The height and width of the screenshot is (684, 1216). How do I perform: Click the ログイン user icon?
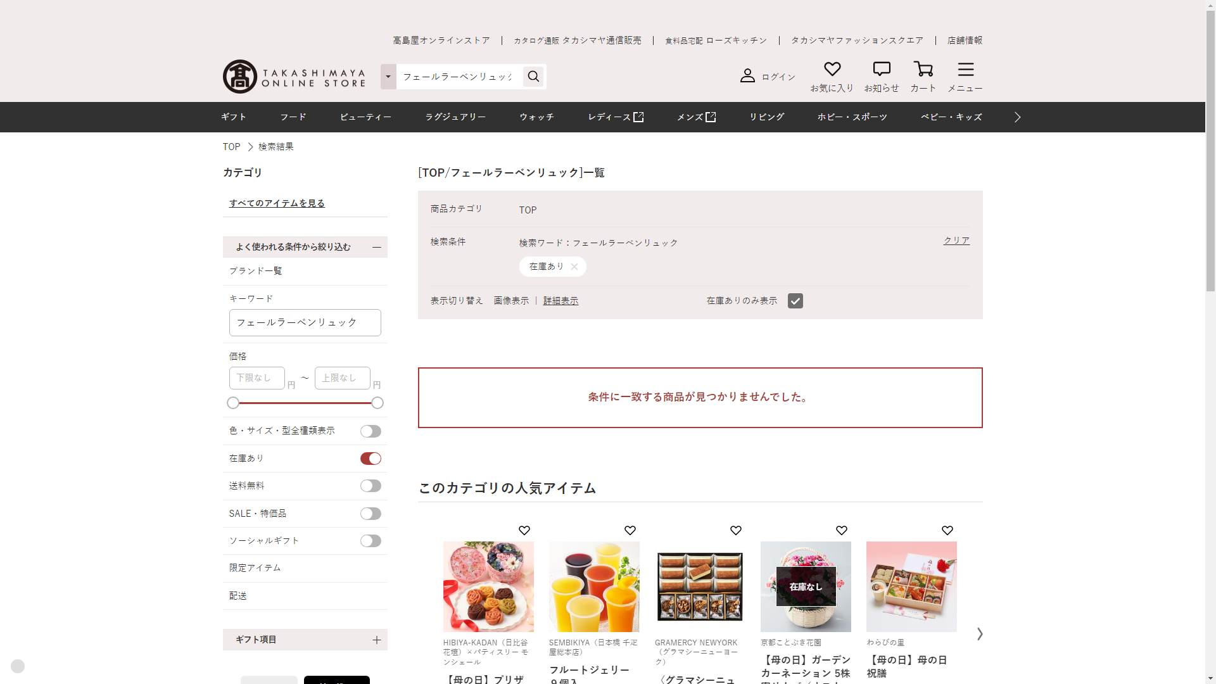(x=747, y=76)
